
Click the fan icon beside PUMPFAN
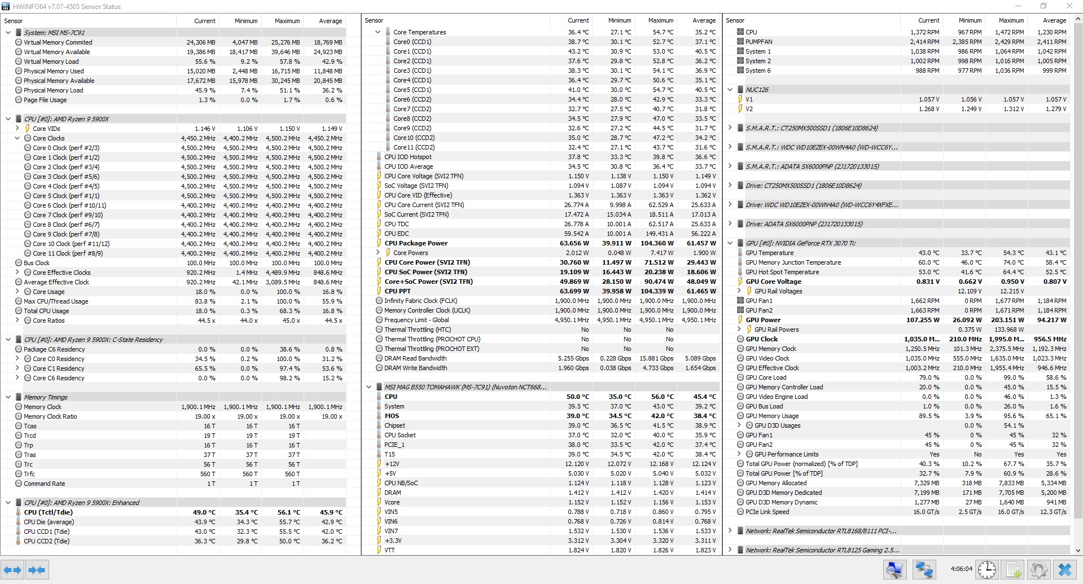[x=740, y=42]
